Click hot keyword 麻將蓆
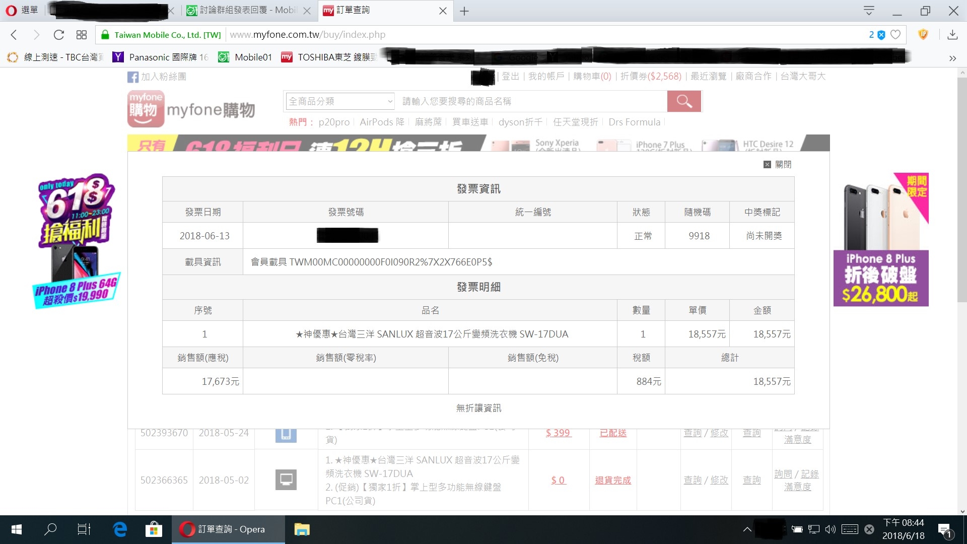The image size is (967, 544). click(x=428, y=122)
